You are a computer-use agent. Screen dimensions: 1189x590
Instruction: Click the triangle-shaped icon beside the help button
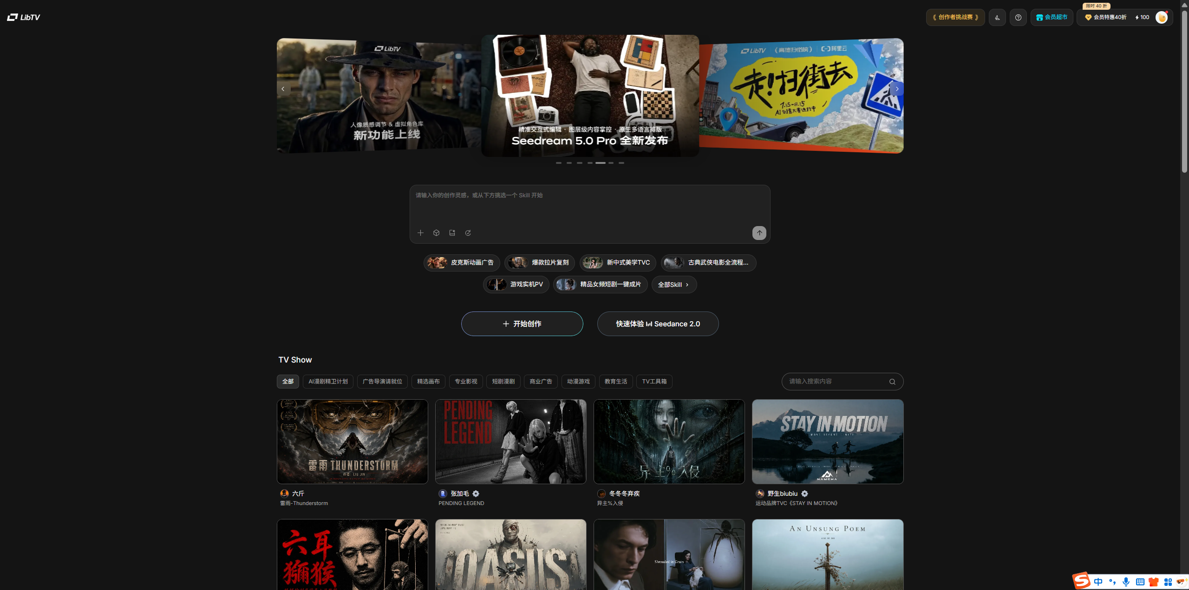tap(997, 17)
